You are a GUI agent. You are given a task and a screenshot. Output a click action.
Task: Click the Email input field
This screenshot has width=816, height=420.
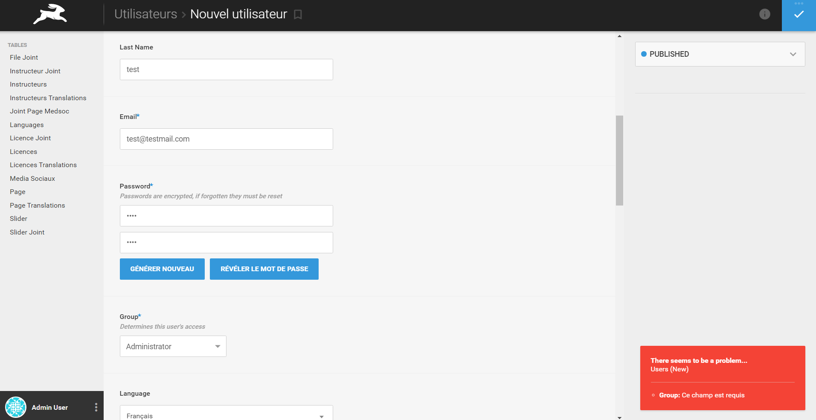pyautogui.click(x=226, y=139)
